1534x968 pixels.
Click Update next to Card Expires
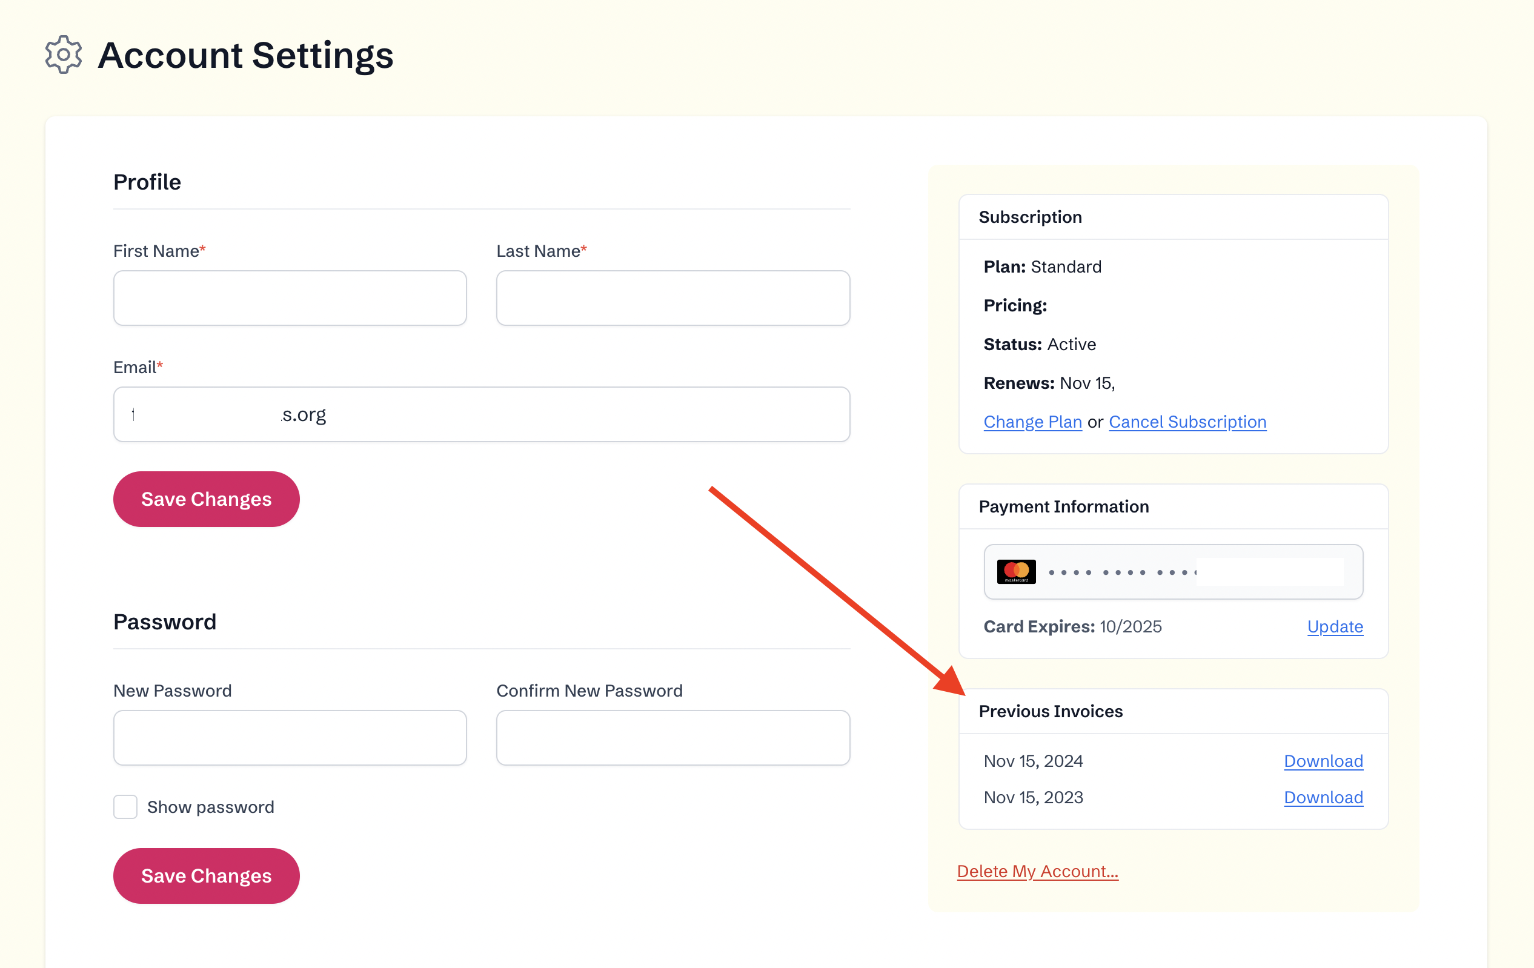(x=1335, y=626)
